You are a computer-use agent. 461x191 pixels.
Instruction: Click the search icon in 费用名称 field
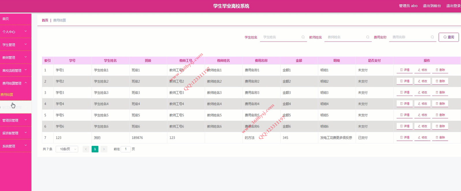[x=432, y=37]
